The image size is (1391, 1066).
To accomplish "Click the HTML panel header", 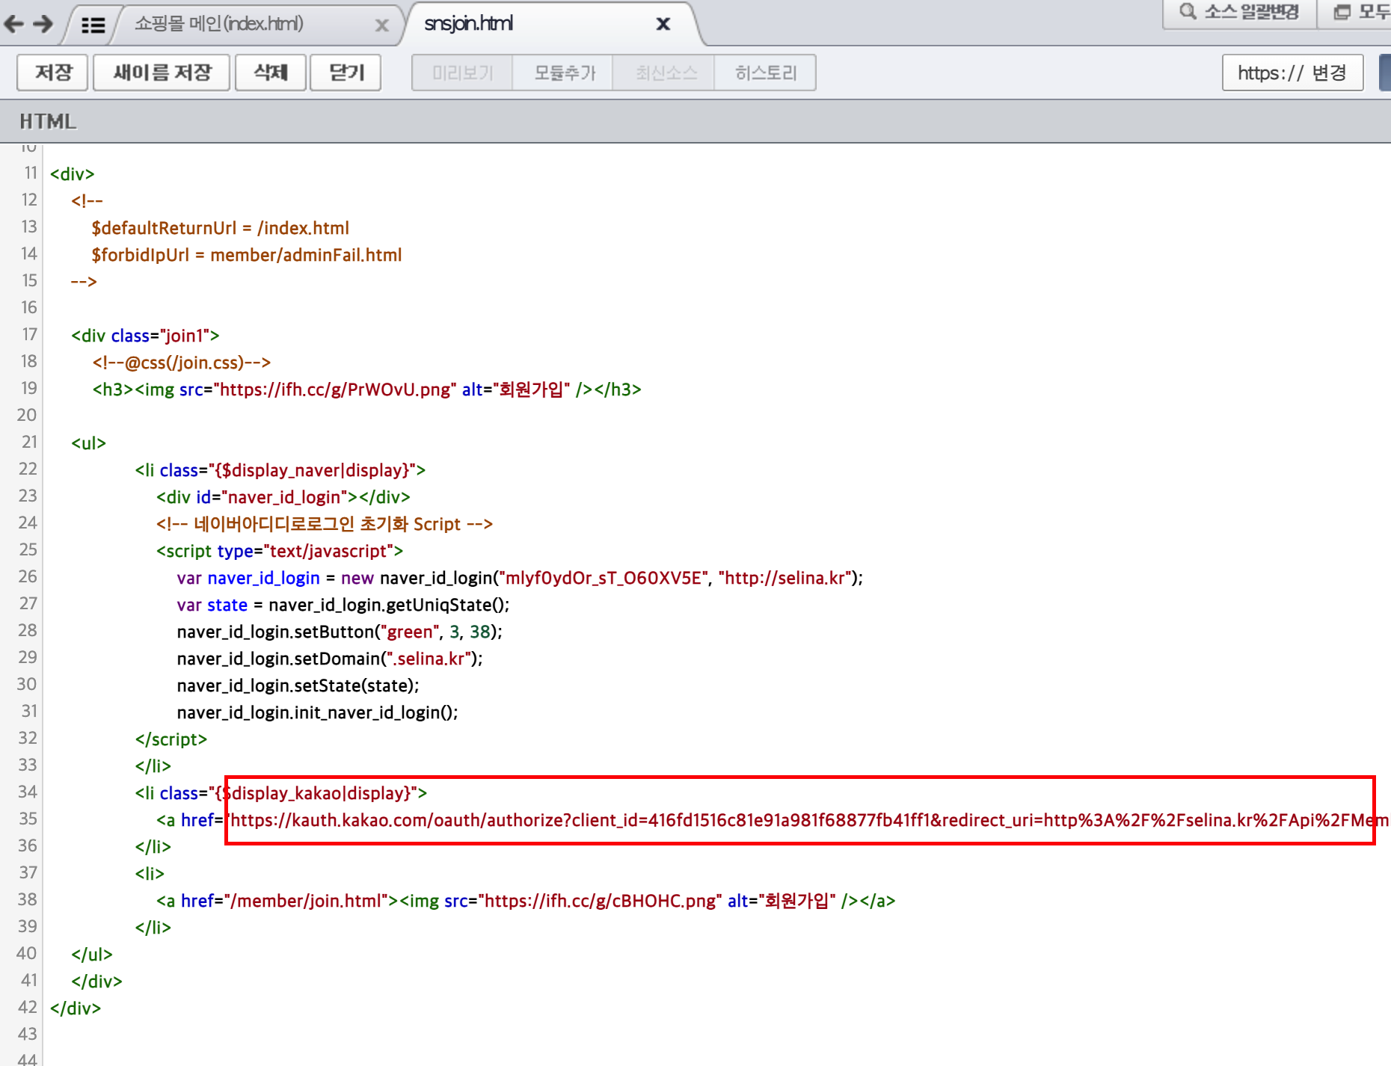I will click(x=695, y=121).
